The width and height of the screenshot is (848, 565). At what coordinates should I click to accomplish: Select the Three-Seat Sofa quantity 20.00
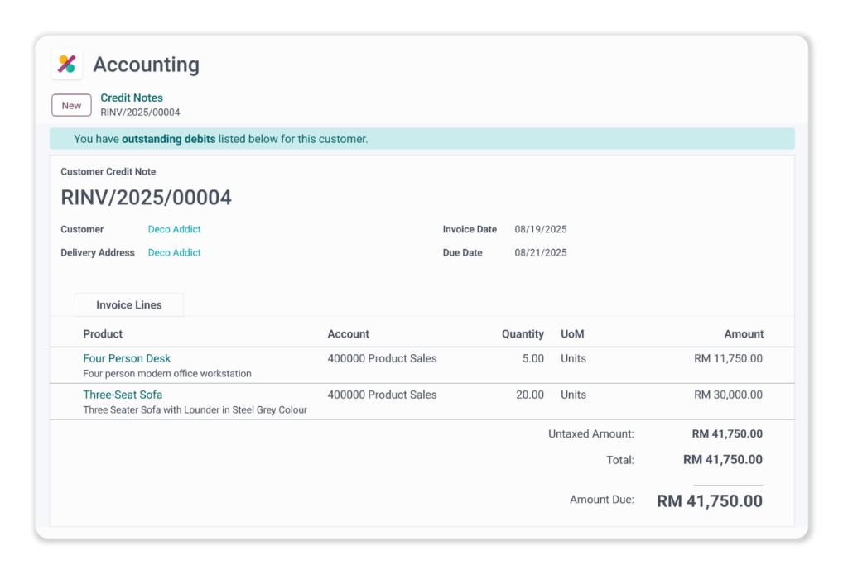[x=529, y=395]
